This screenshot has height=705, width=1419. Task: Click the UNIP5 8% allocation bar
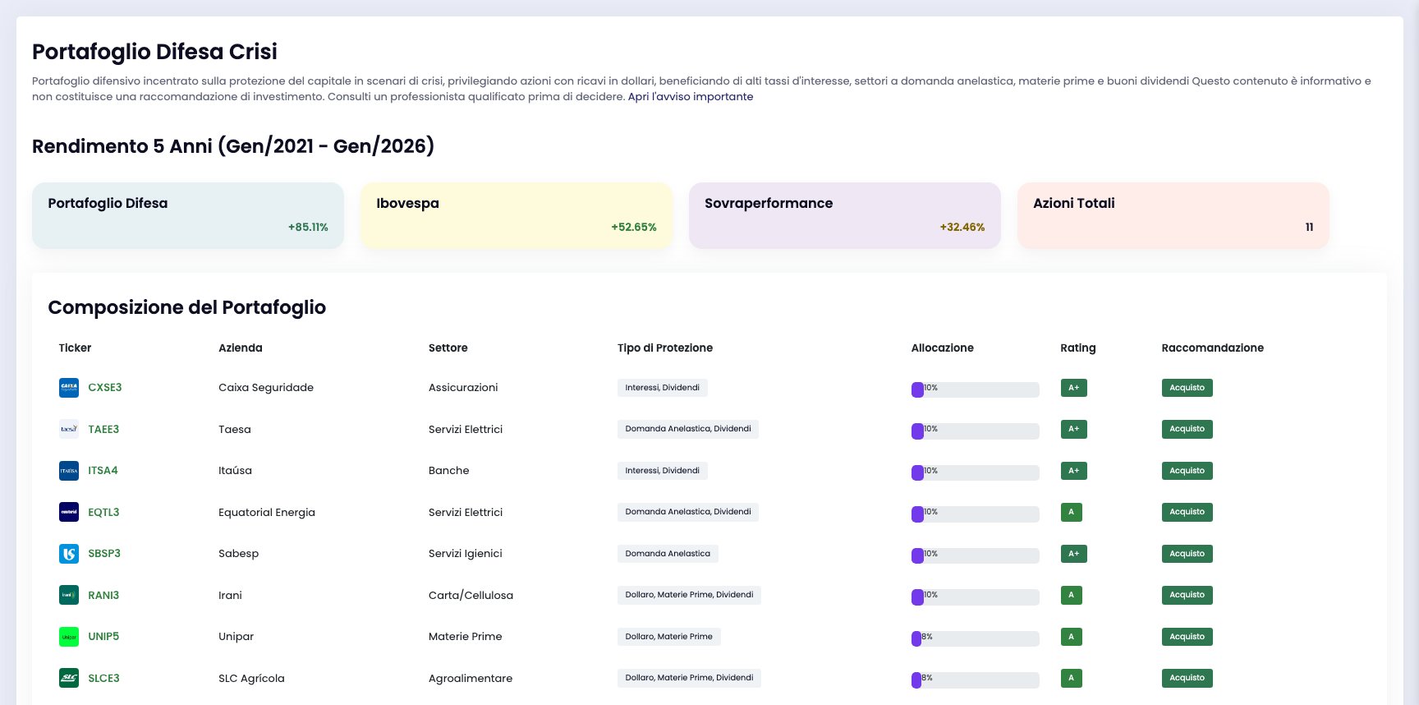click(x=976, y=638)
